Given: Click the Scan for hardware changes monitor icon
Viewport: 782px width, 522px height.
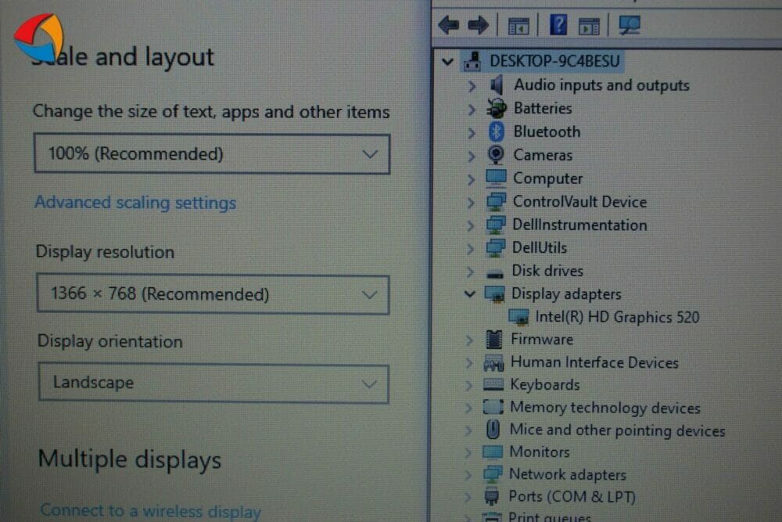Looking at the screenshot, I should pos(630,24).
